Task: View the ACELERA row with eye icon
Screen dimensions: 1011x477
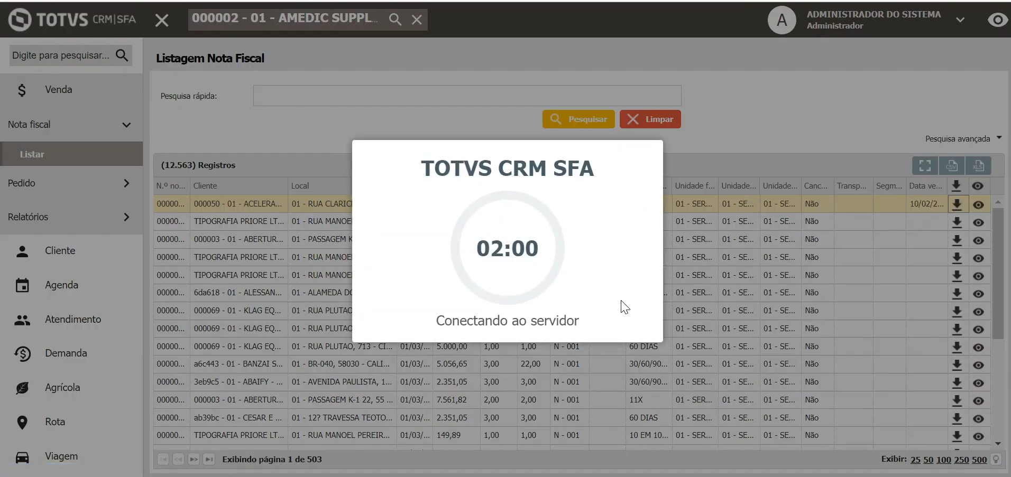Action: pos(978,205)
